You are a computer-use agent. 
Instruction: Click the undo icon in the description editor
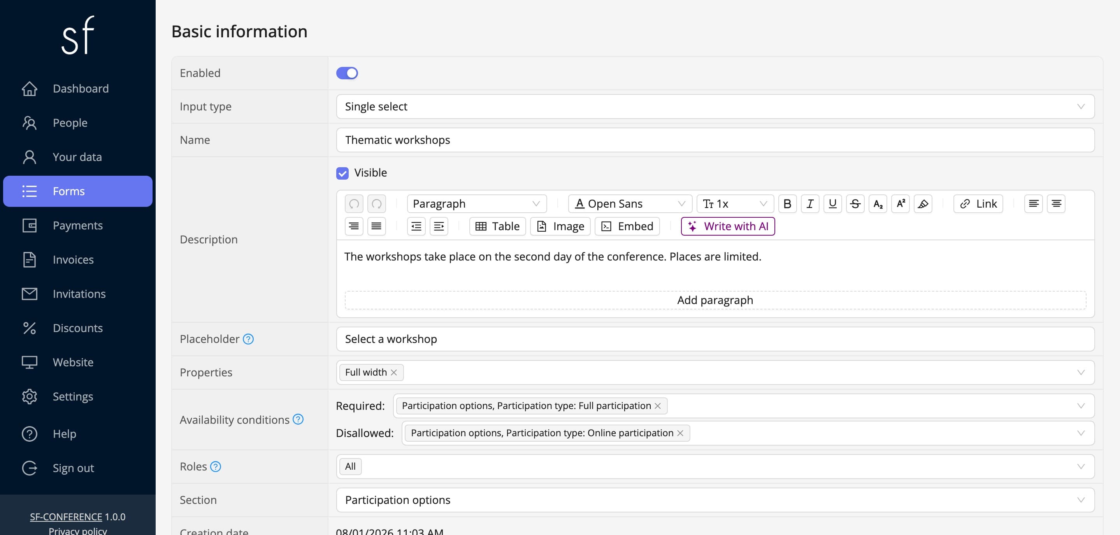point(354,204)
